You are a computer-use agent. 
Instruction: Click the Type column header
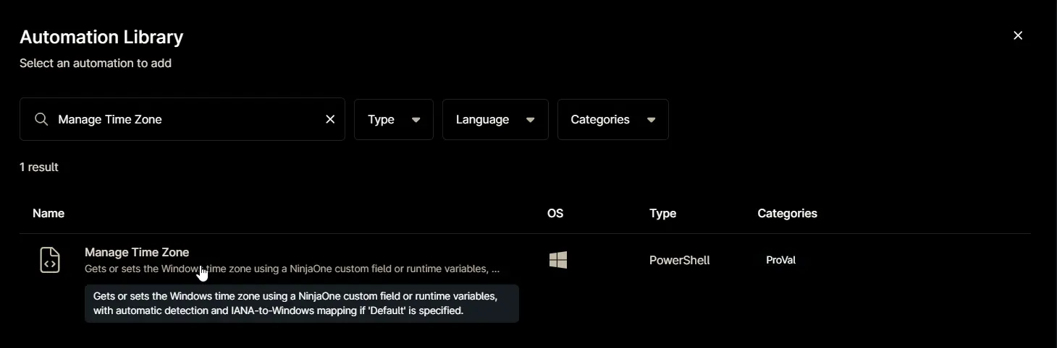pos(663,213)
